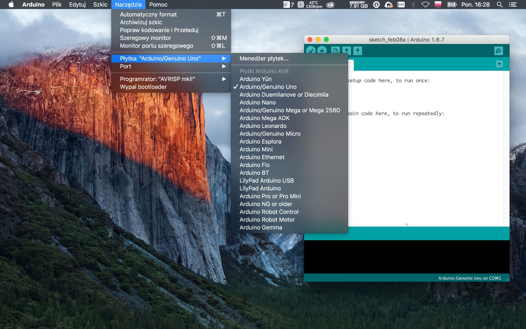Viewport: 526px width, 329px height.
Task: Open the Edytuj menu
Action: [77, 5]
